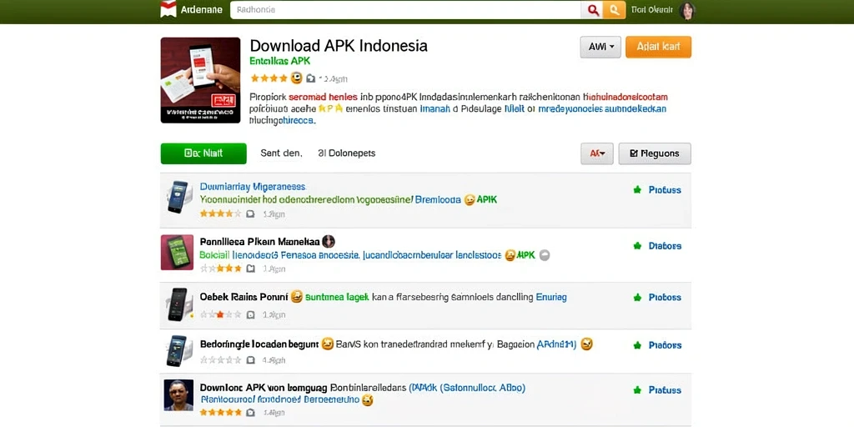Click the red magnifier search button

coord(593,10)
